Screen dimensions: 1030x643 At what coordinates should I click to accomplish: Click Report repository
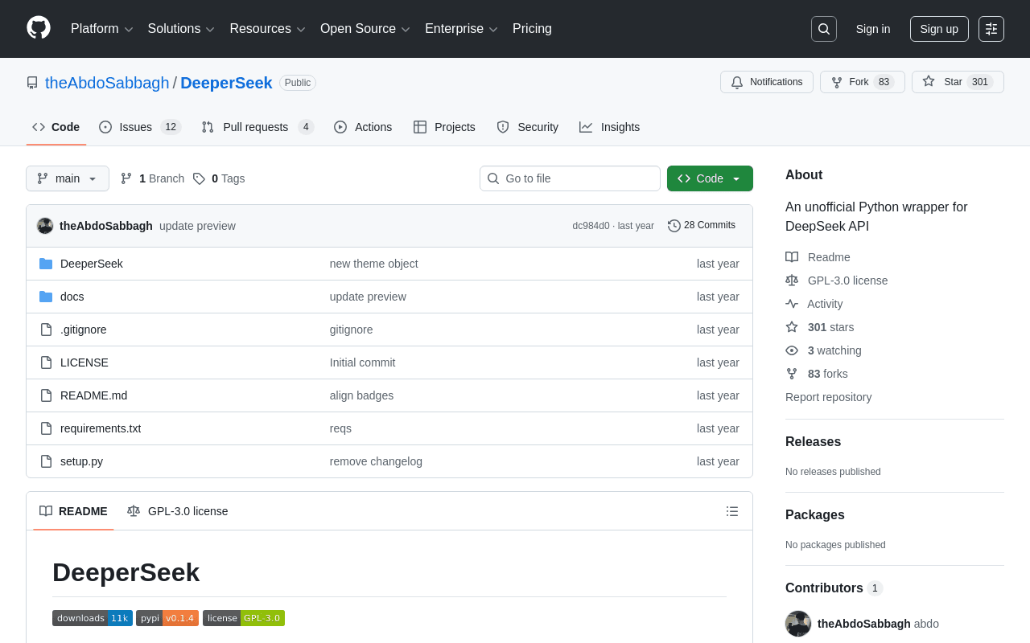click(x=828, y=397)
